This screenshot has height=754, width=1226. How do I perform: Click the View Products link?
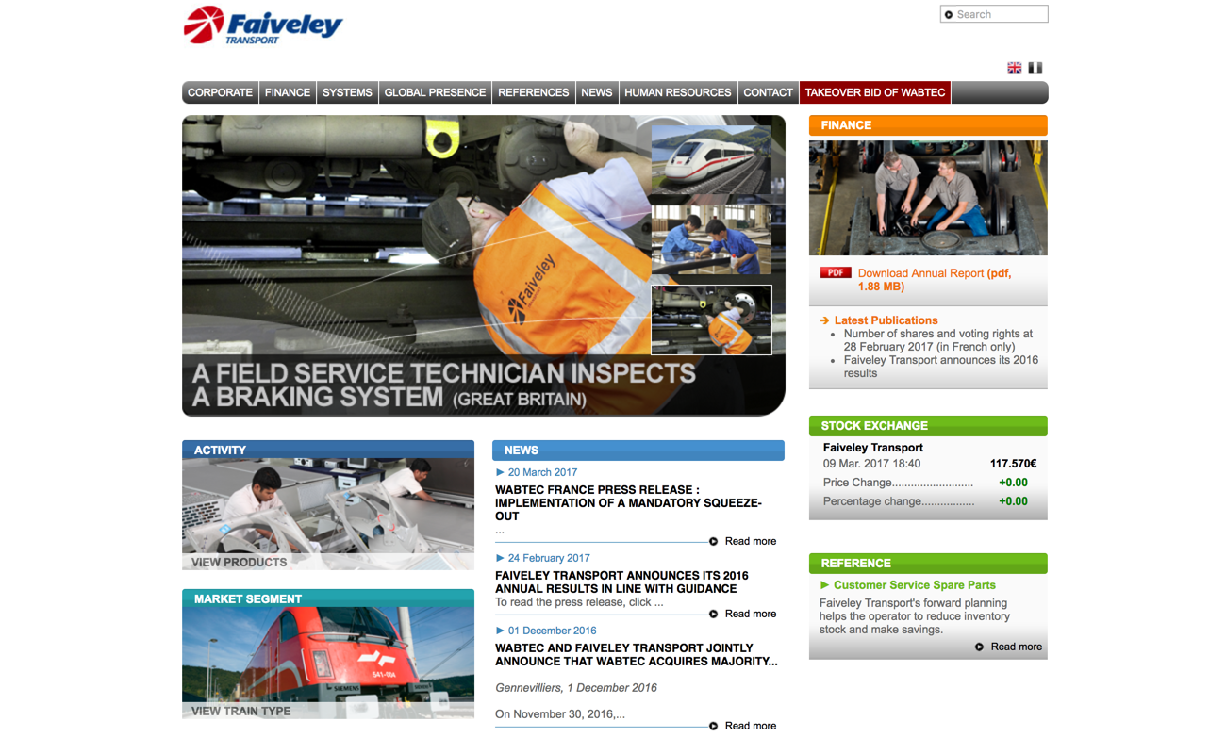tap(240, 562)
